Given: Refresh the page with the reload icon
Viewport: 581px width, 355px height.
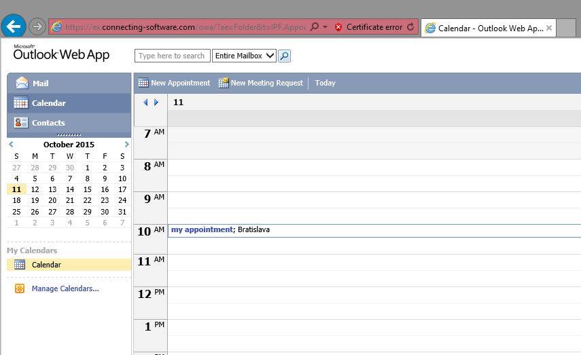Looking at the screenshot, I should click(410, 26).
